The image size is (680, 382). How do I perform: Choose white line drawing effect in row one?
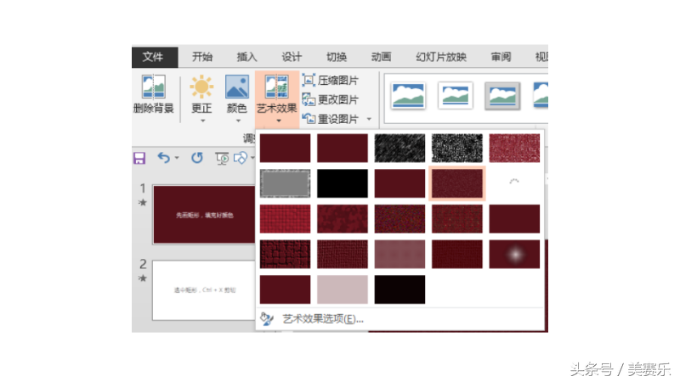pyautogui.click(x=457, y=148)
